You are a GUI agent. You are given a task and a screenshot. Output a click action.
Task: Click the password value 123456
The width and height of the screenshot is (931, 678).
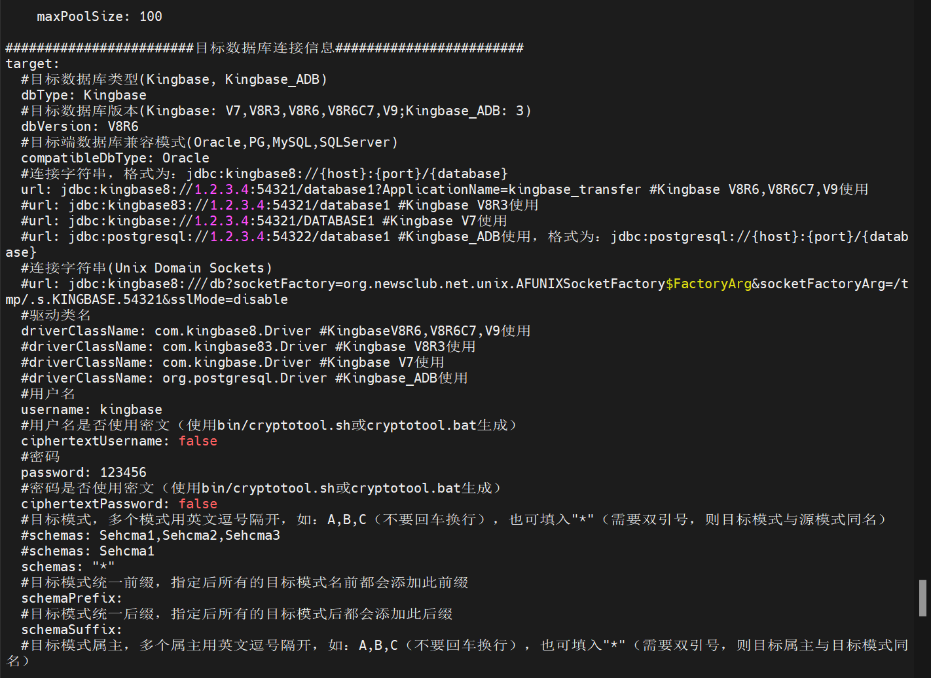123,472
